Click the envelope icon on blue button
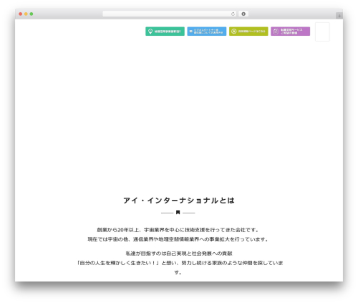 (x=191, y=32)
